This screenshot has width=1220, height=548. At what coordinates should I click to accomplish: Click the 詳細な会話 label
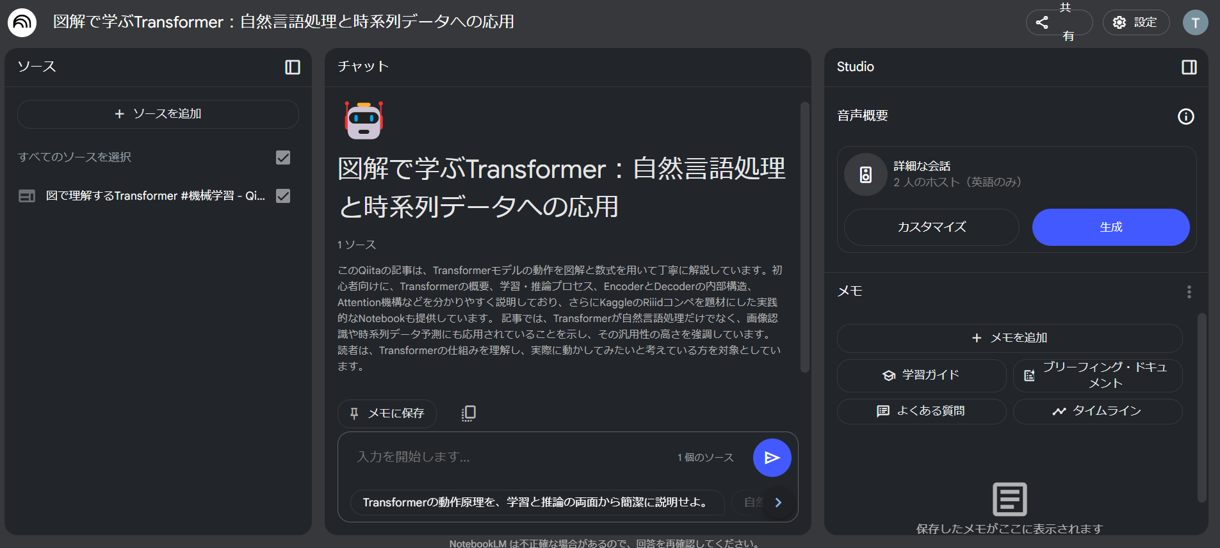coord(922,166)
